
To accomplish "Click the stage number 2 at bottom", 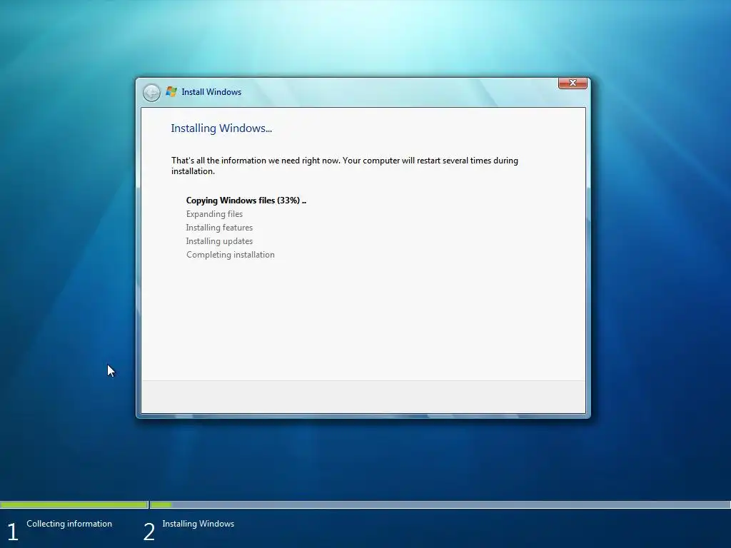I will click(148, 532).
